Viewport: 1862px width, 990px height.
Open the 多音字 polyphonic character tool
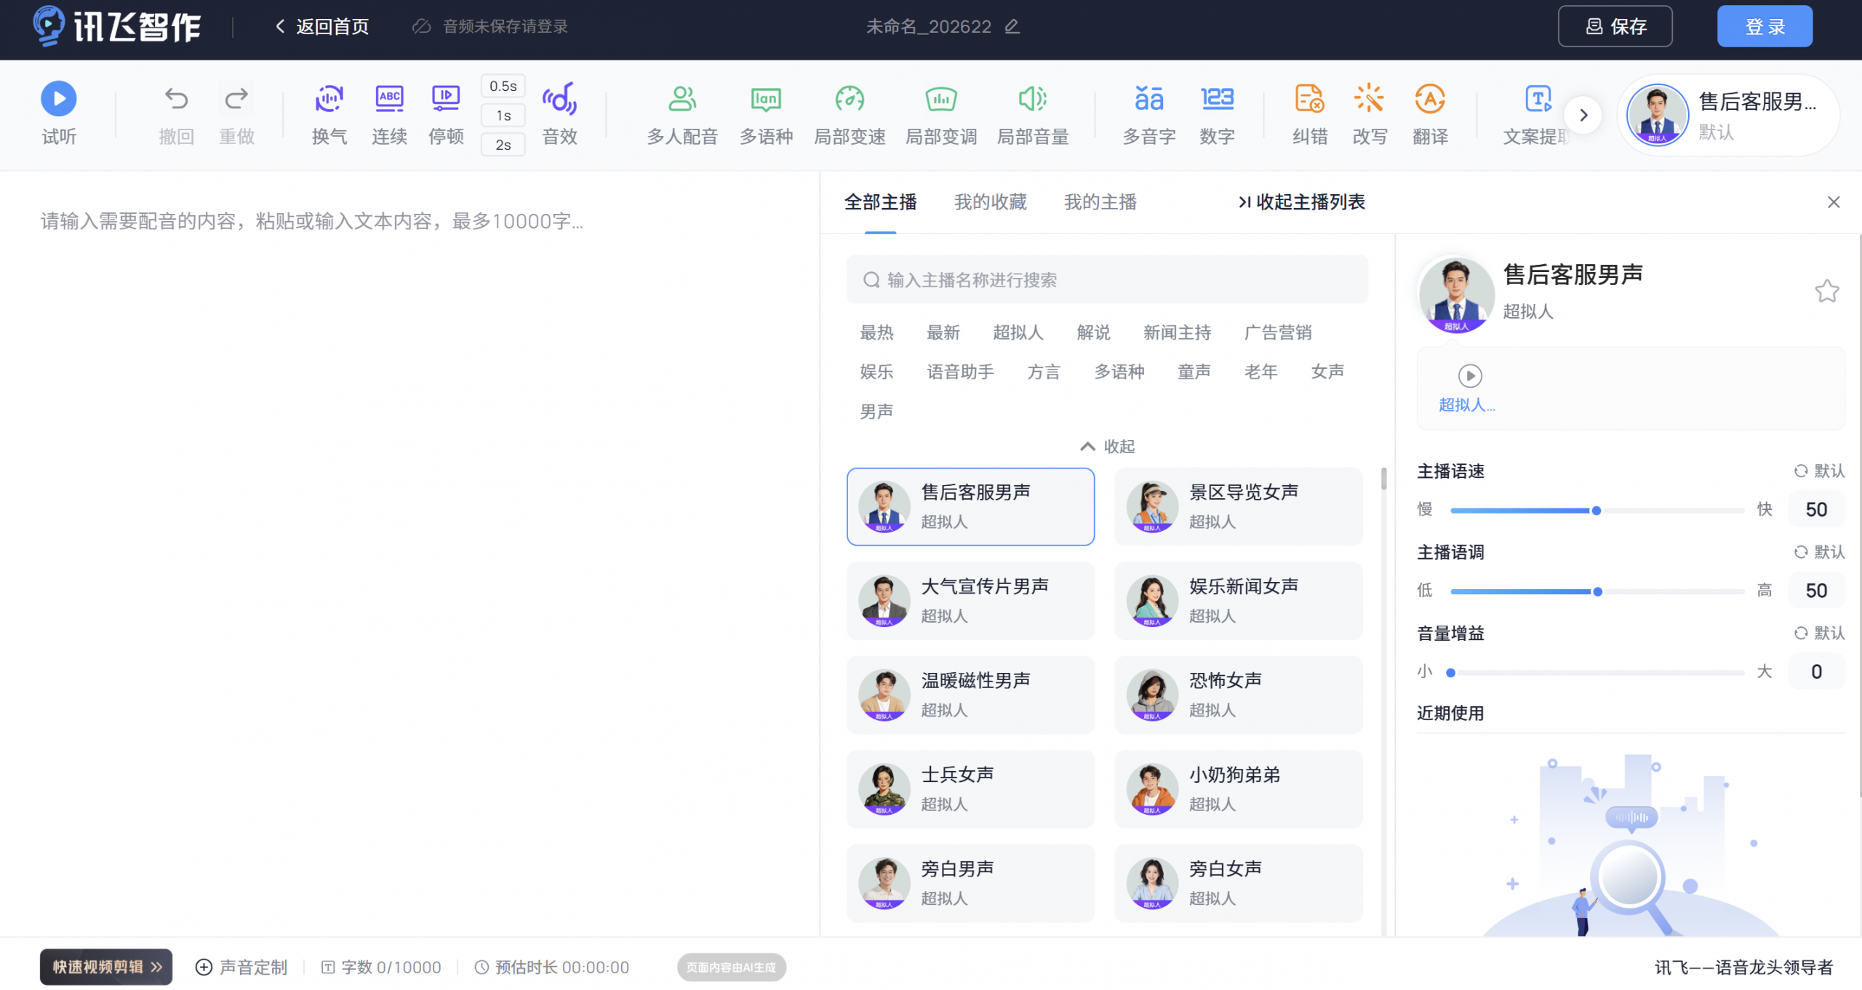click(x=1148, y=113)
